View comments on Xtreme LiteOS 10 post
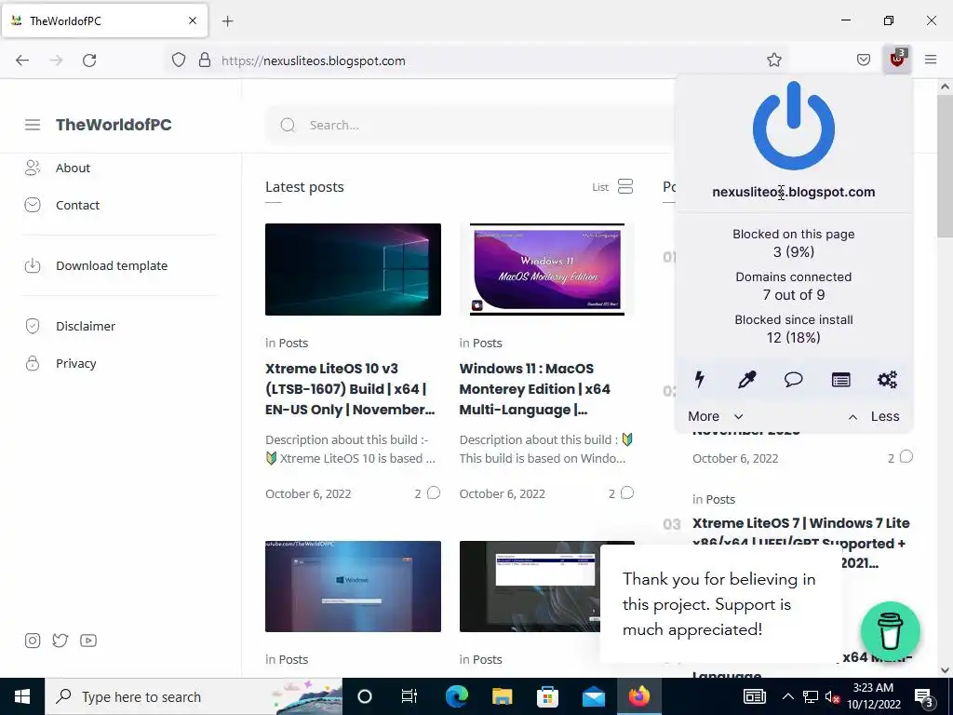 (x=427, y=493)
